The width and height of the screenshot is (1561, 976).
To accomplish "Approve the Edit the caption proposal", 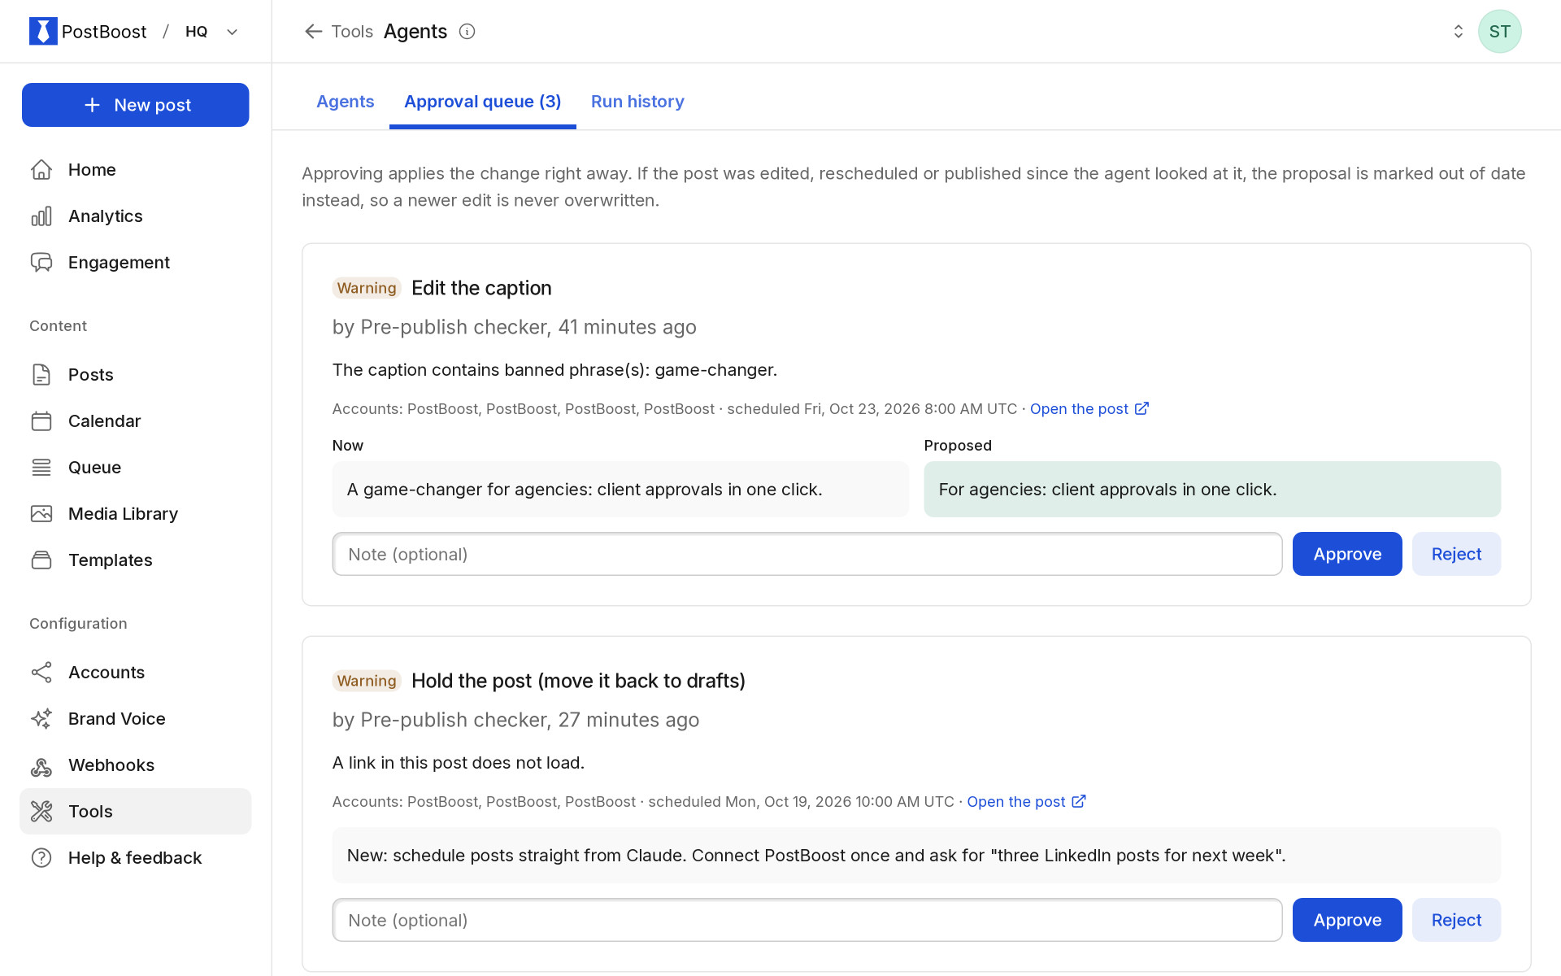I will pyautogui.click(x=1347, y=554).
